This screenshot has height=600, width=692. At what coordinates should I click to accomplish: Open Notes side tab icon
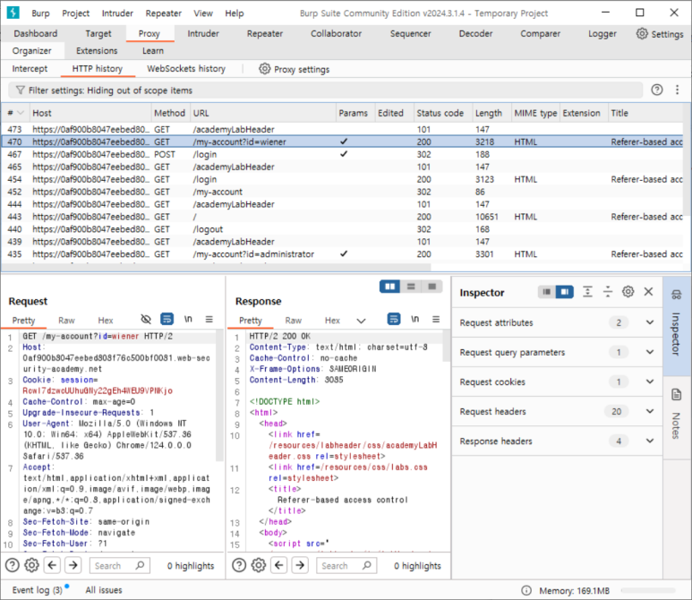676,394
